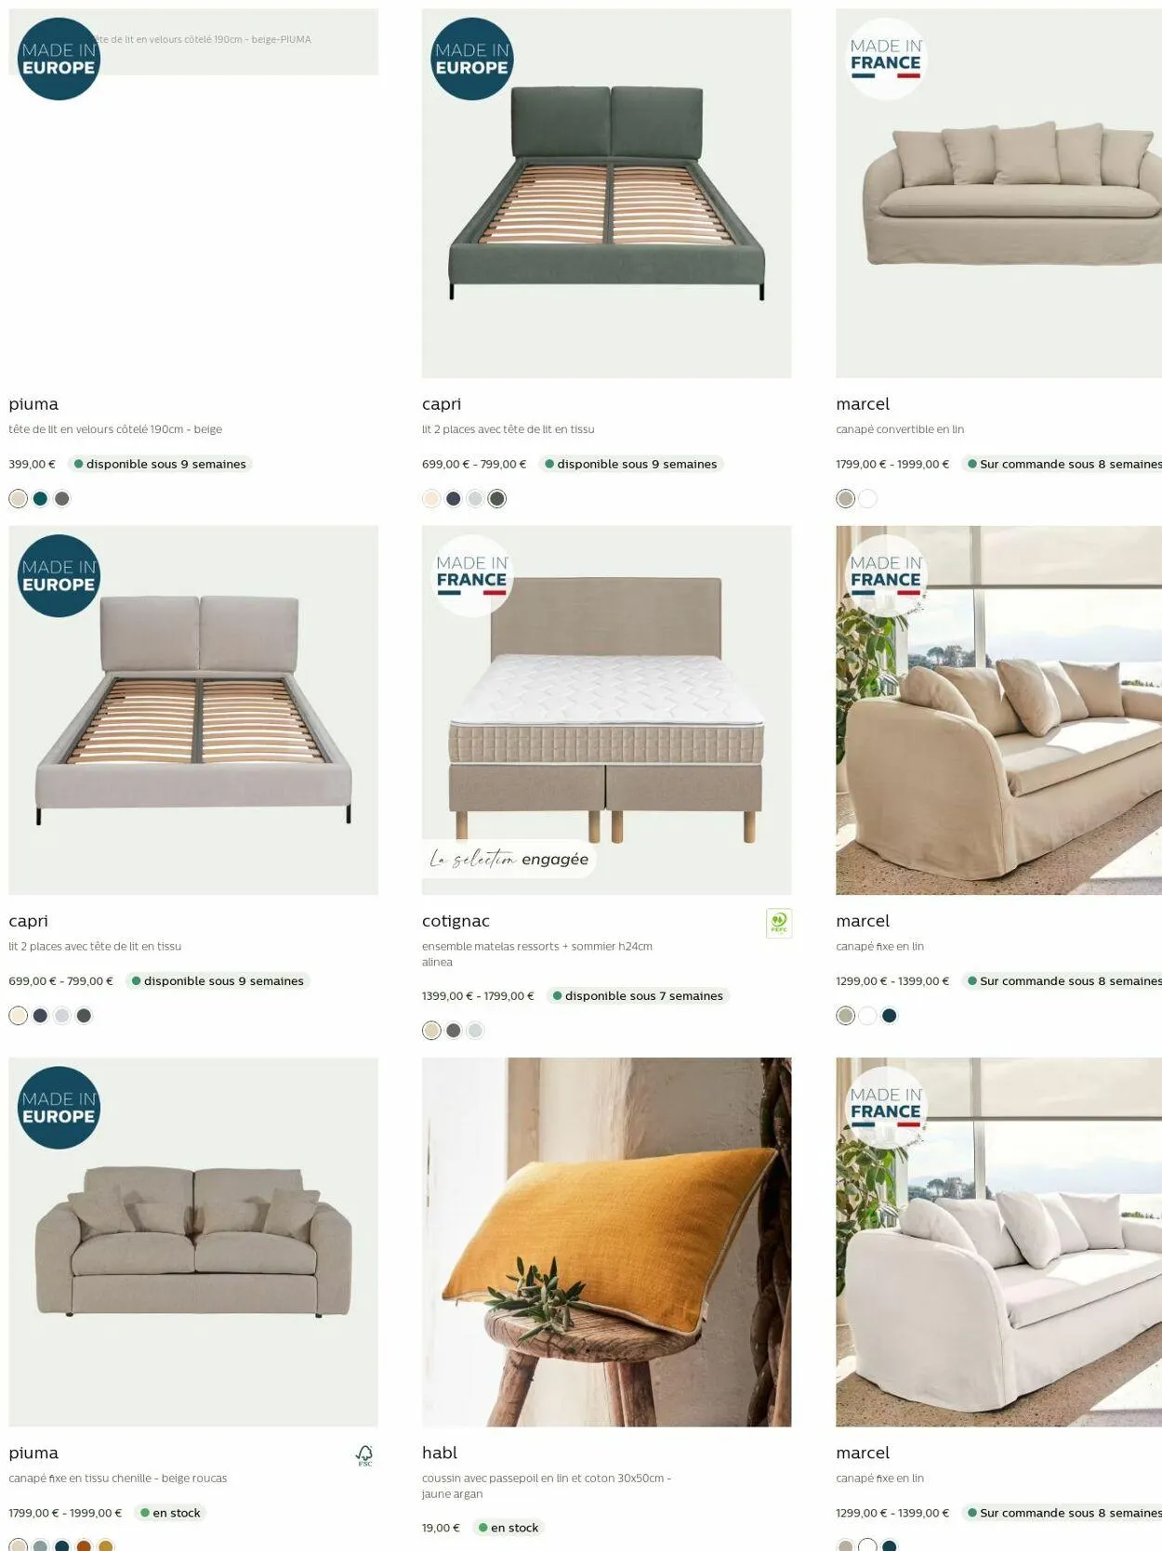Click Made in France badge on marcel convertible sofa
Screen dimensions: 1162x1551
886,59
